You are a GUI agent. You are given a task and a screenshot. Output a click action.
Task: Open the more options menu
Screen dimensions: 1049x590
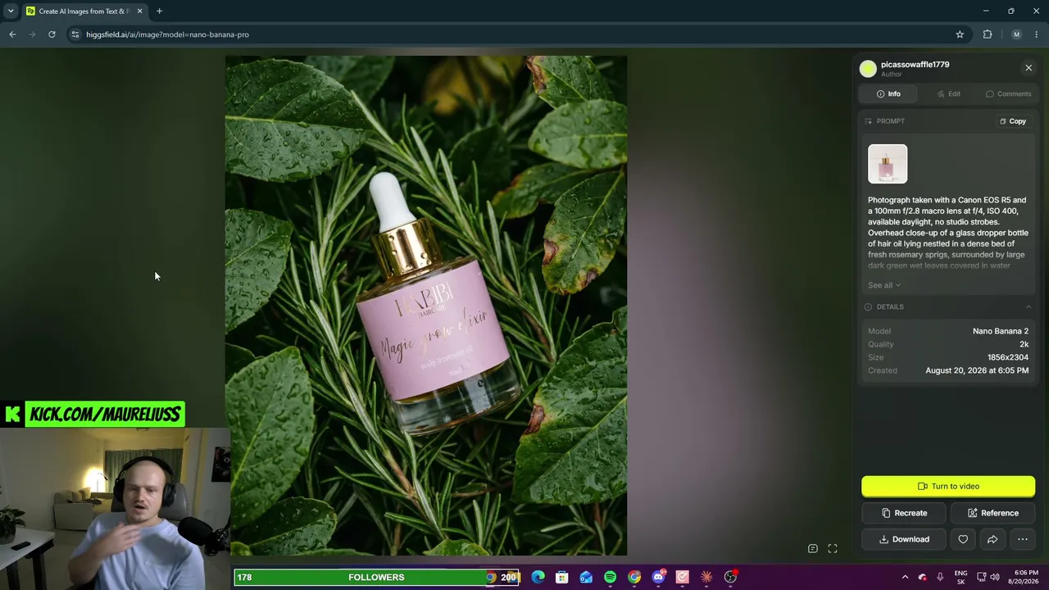pos(1023,539)
